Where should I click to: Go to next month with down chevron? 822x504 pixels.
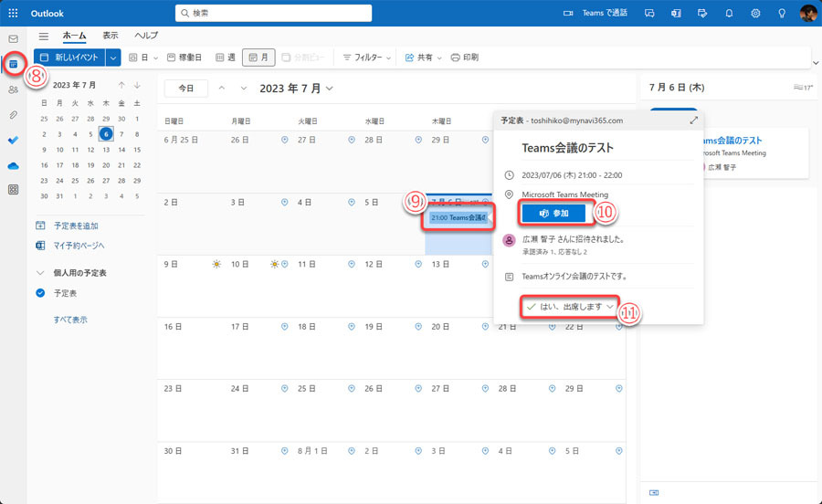pyautogui.click(x=244, y=89)
